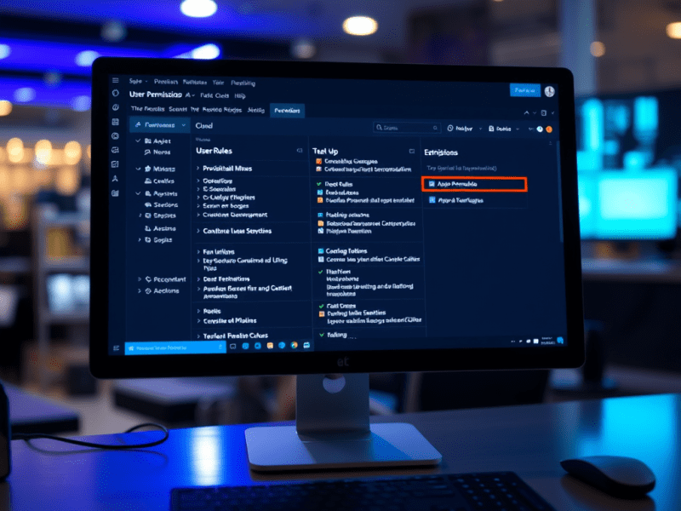681x511 pixels.
Task: Open the hamburger menu at top-left
Action: coord(116,80)
